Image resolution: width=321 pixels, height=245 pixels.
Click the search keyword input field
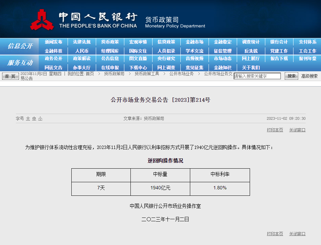click(257, 76)
